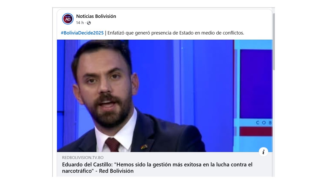Click the Noticias Bolivisión page name

[96, 16]
